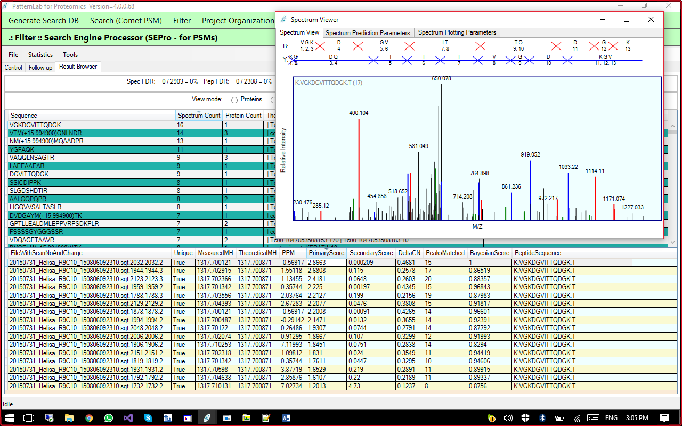The width and height of the screenshot is (682, 426).
Task: Open Task View on the taskbar
Action: point(28,418)
